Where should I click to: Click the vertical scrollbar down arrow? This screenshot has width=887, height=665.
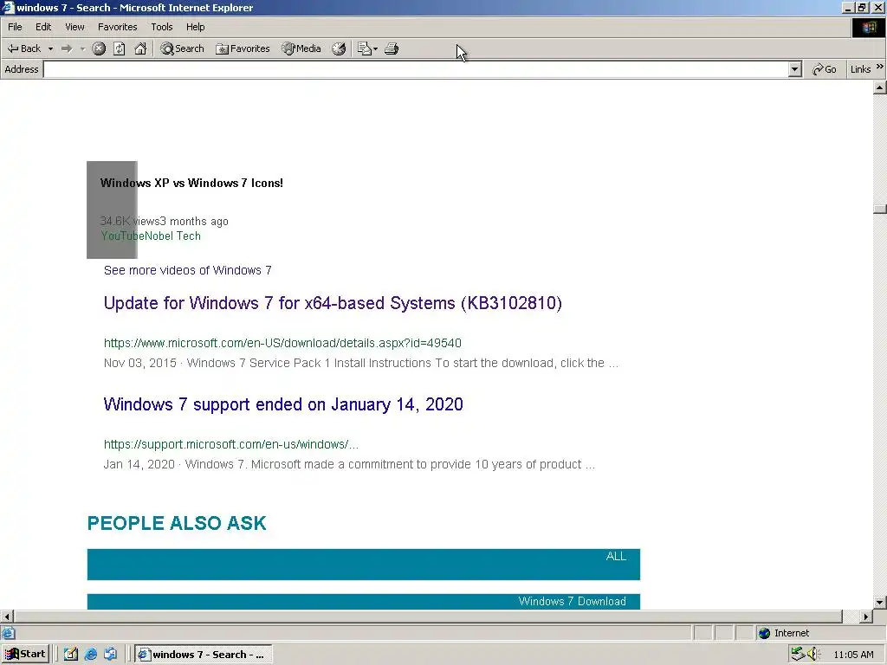(880, 603)
